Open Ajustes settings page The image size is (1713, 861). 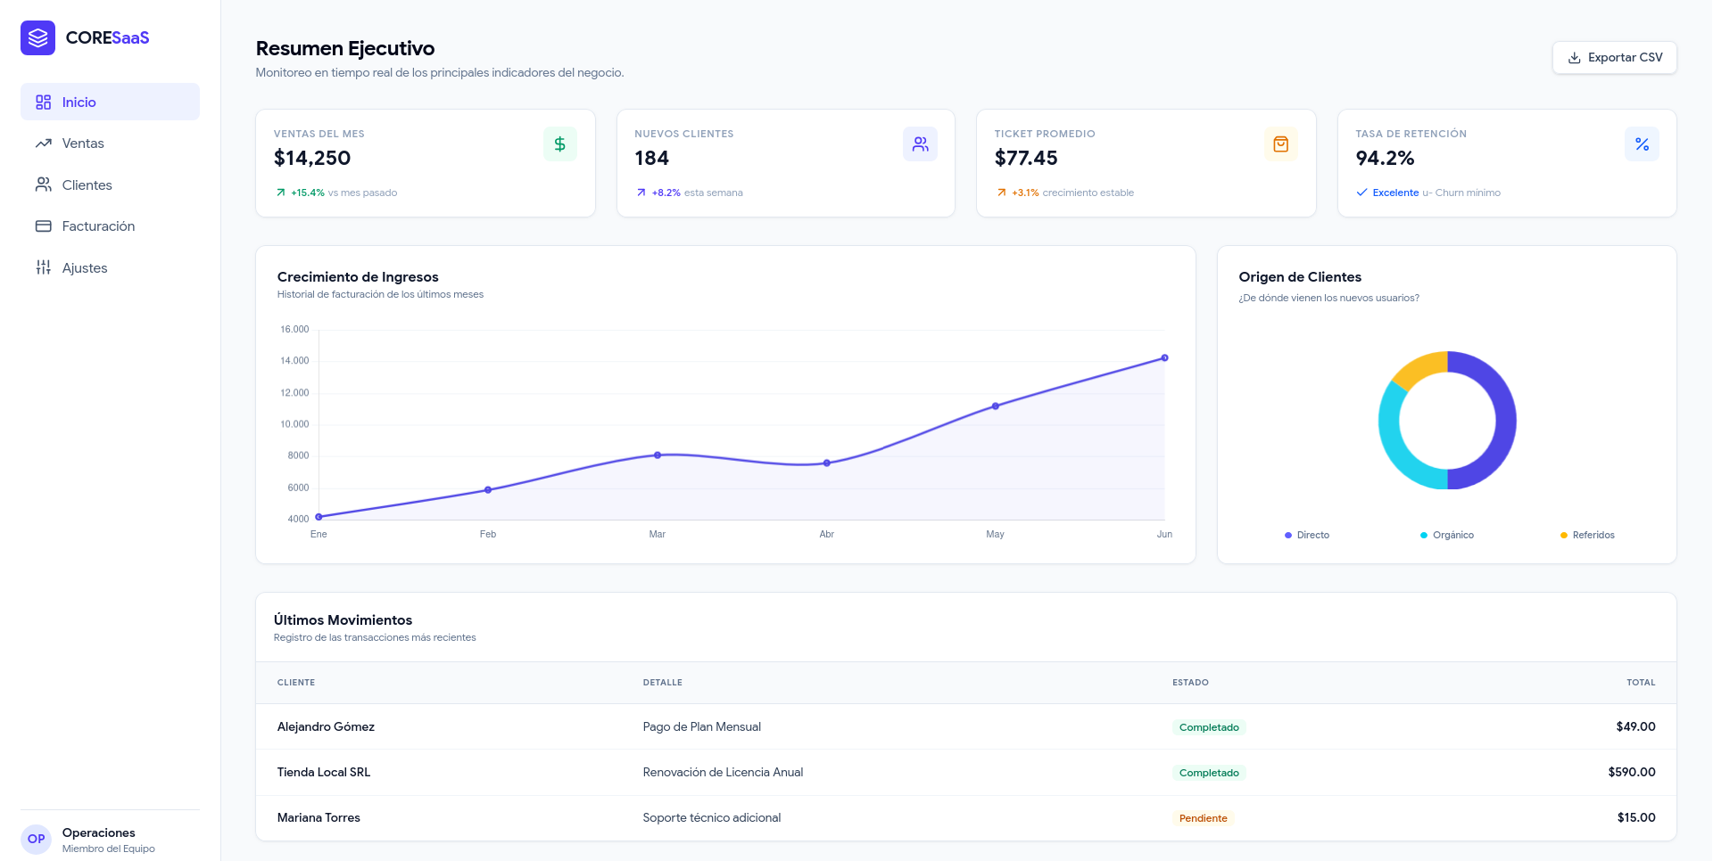click(x=110, y=267)
